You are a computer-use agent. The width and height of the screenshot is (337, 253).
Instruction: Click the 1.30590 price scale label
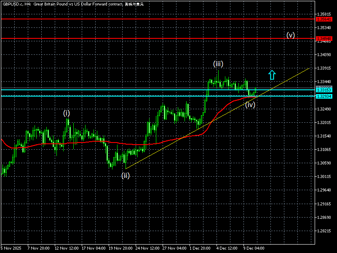tap(324, 163)
